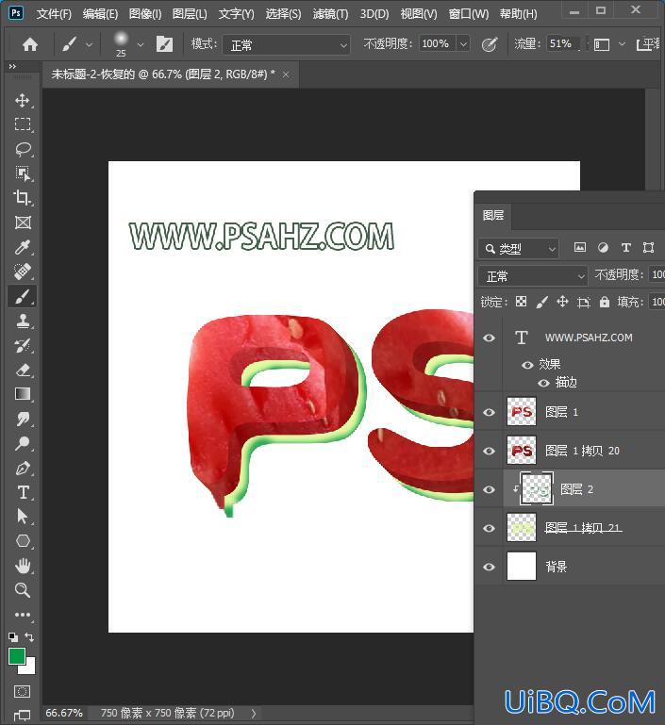Filter layers by pixel layer icon

579,248
